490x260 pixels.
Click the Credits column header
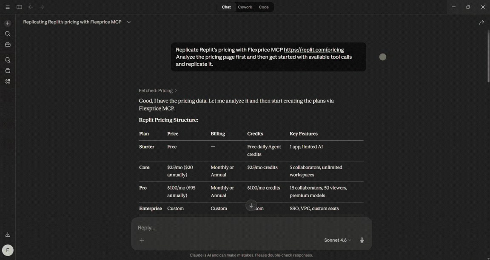[255, 133]
